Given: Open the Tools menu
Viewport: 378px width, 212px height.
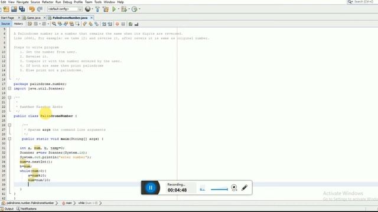Looking at the screenshot, I should [x=98, y=2].
